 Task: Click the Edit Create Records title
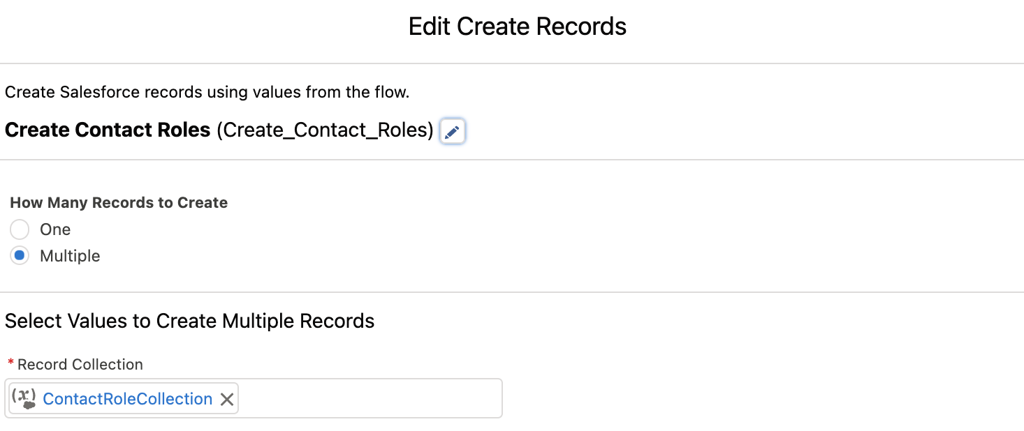point(517,26)
